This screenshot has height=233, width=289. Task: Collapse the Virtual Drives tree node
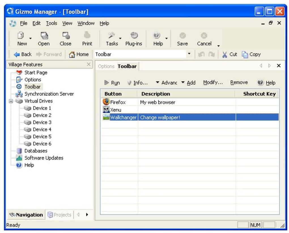pos(11,101)
